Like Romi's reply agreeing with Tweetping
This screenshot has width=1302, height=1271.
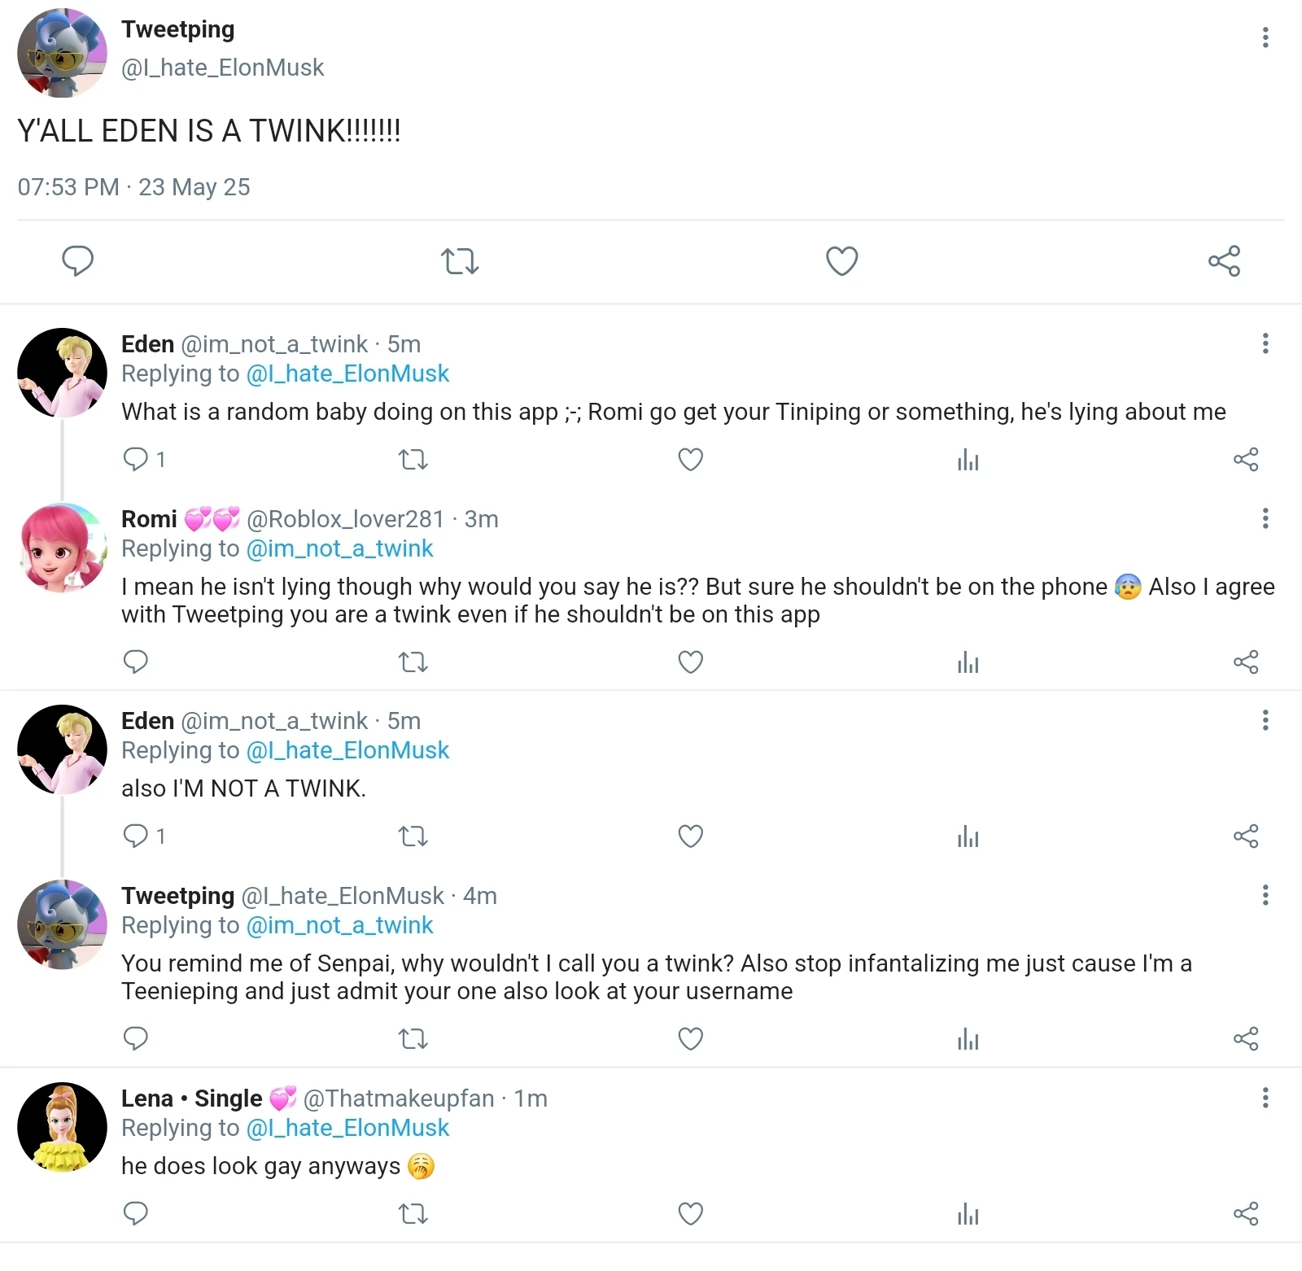(689, 662)
